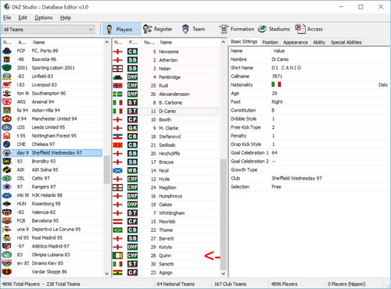Switch to the Position tab
The height and width of the screenshot is (289, 391).
(x=270, y=42)
